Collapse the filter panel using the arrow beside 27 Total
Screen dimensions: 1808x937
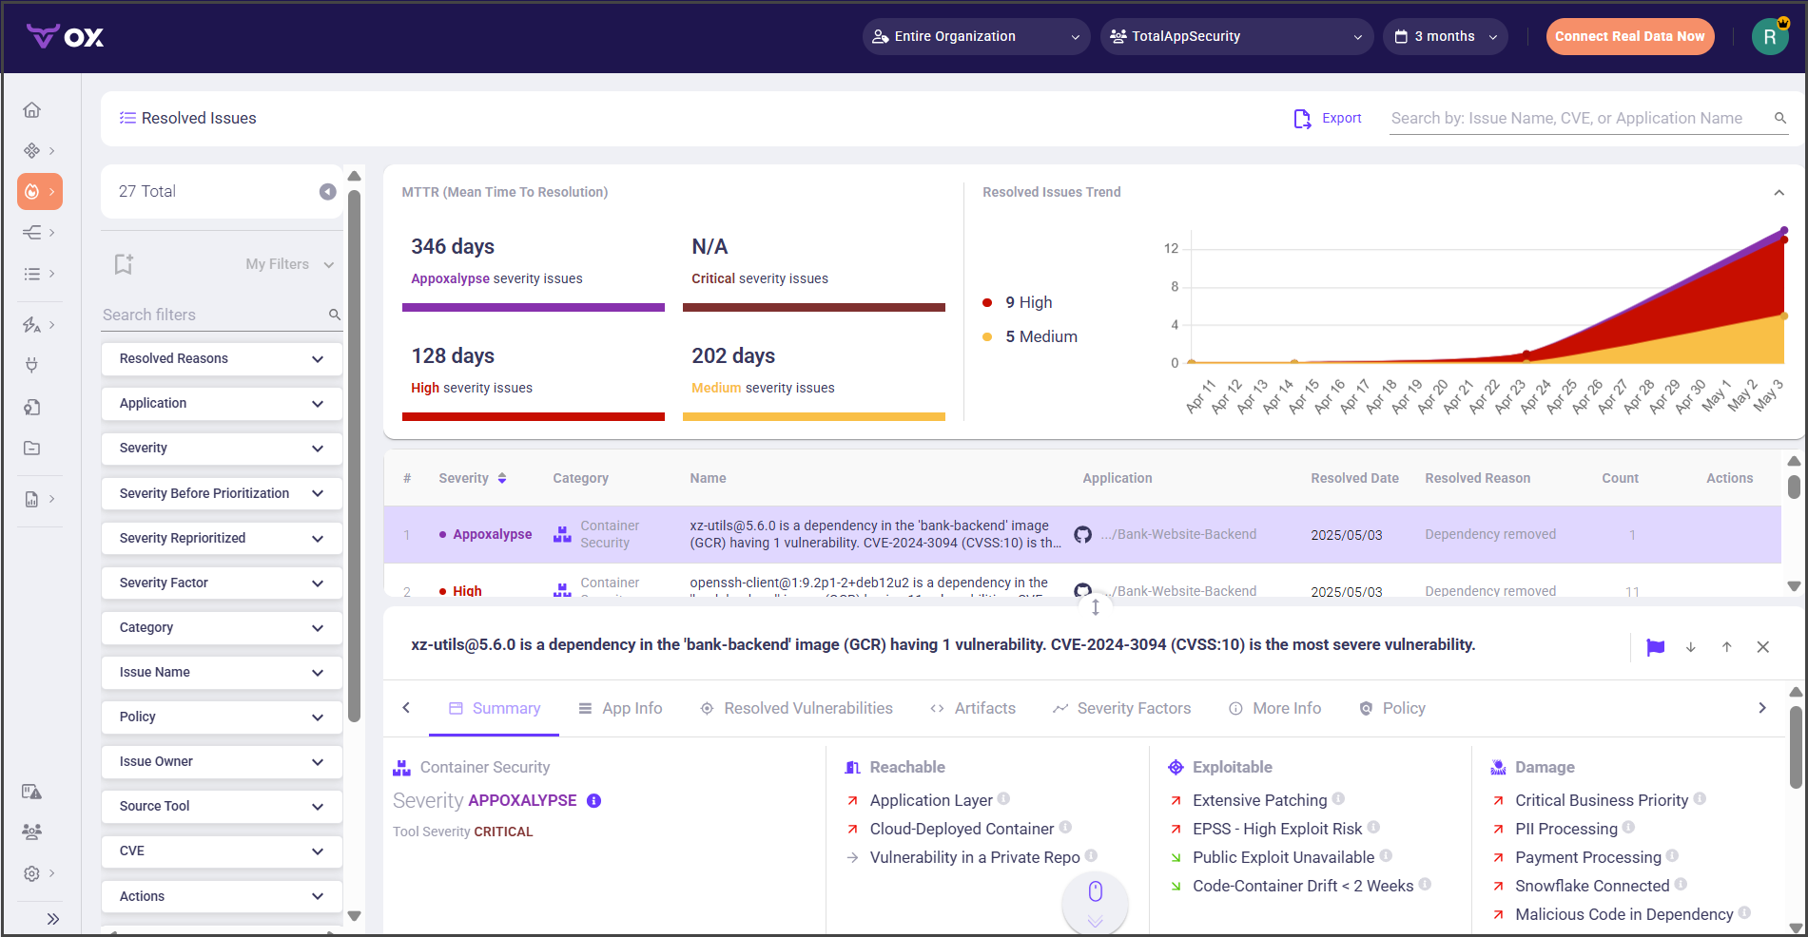pyautogui.click(x=327, y=192)
